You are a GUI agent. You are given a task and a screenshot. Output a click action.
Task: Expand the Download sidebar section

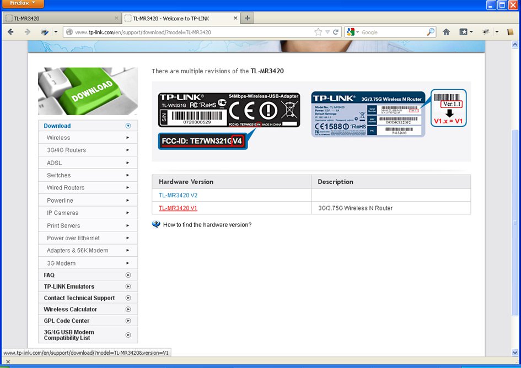[x=128, y=126]
